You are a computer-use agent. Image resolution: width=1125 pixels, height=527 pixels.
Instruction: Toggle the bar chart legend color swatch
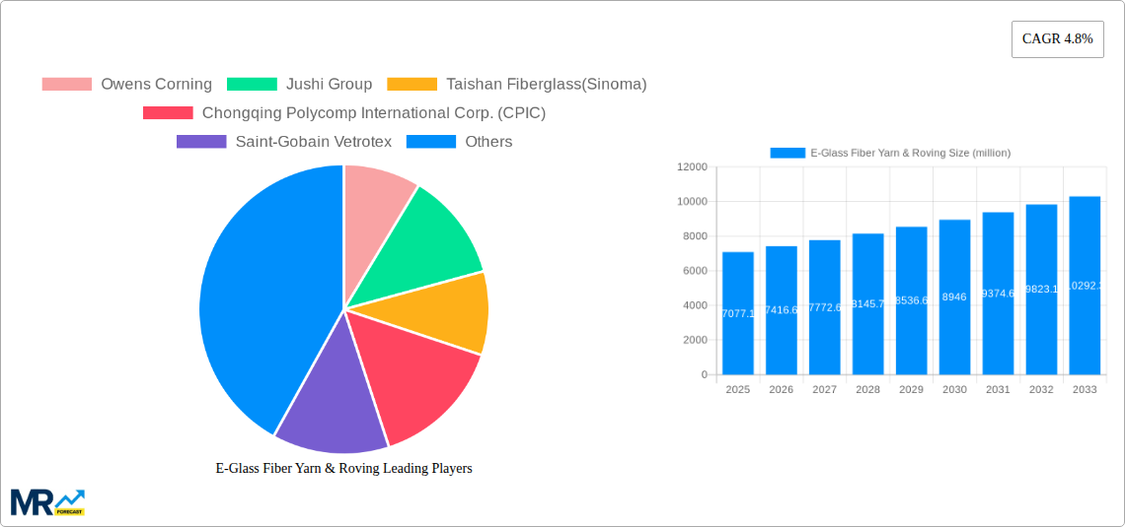[787, 153]
